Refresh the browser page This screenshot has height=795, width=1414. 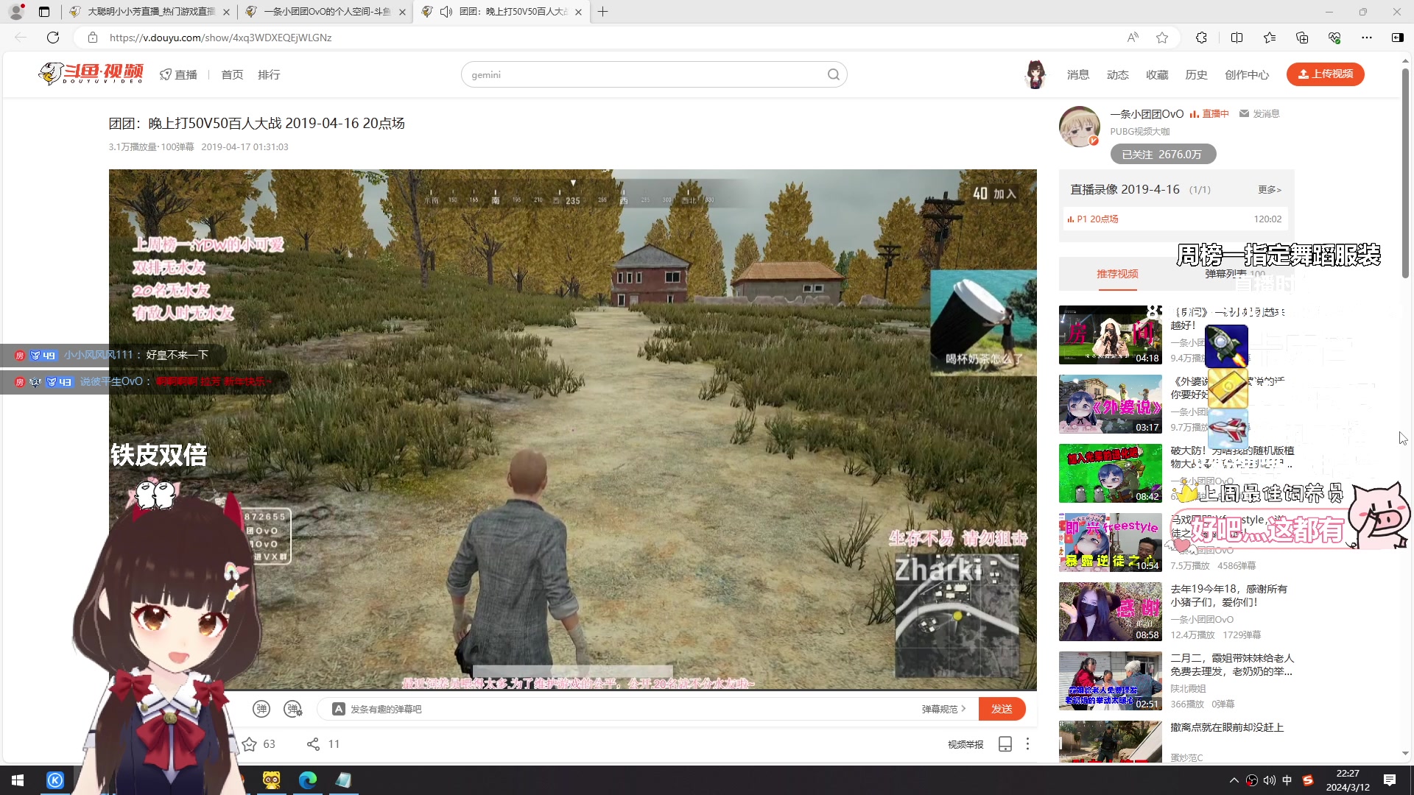53,38
